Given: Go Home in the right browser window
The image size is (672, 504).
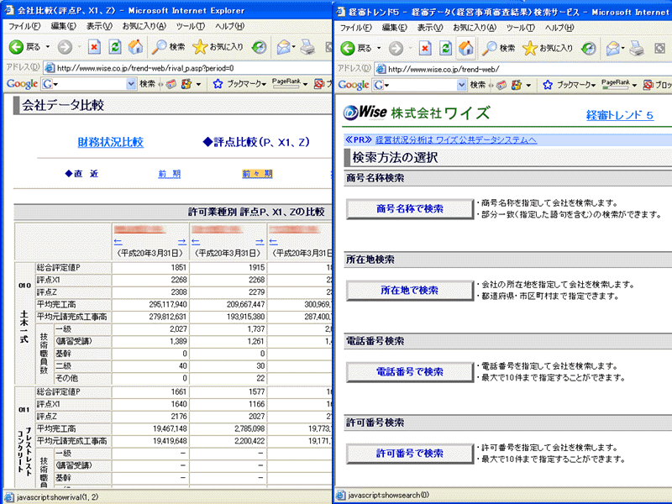Looking at the screenshot, I should pyautogui.click(x=465, y=47).
